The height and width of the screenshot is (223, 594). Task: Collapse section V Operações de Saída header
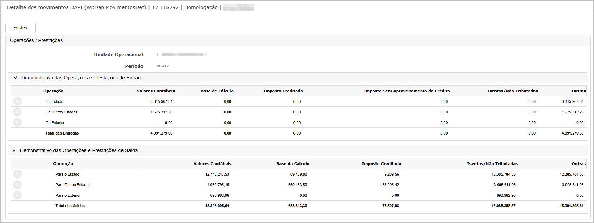click(75, 151)
